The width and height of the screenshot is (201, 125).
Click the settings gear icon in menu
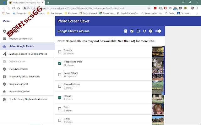tap(4, 31)
